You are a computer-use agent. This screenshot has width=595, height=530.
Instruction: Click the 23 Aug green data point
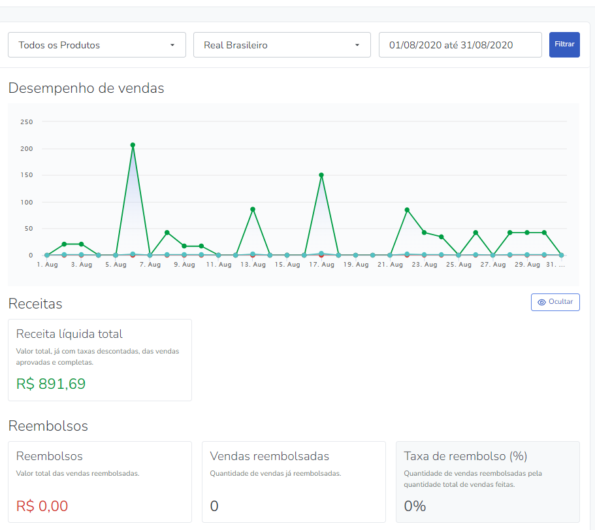pos(425,233)
